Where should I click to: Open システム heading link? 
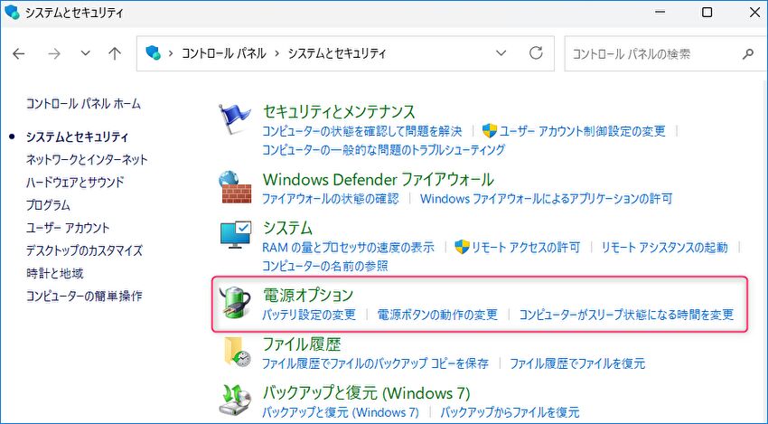pos(287,228)
